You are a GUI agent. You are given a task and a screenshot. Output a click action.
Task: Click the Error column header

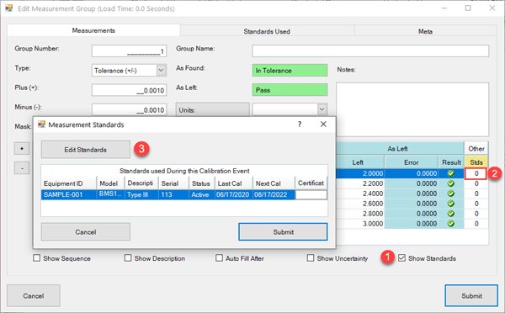411,162
